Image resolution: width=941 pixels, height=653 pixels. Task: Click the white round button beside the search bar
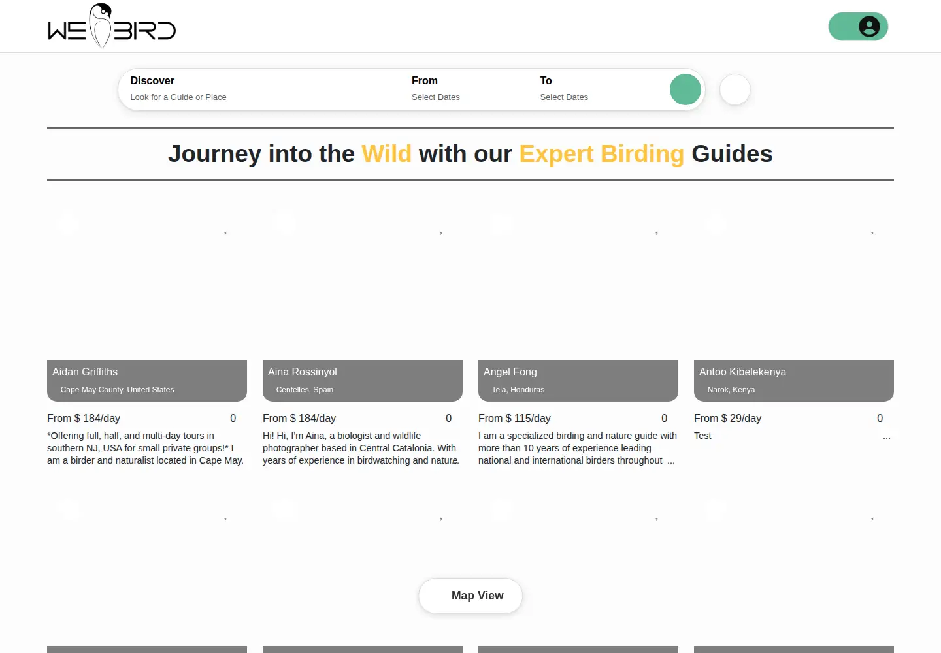[x=735, y=89]
